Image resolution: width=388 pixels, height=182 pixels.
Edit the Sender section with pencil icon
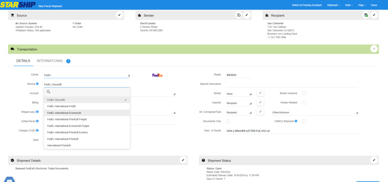click(246, 15)
